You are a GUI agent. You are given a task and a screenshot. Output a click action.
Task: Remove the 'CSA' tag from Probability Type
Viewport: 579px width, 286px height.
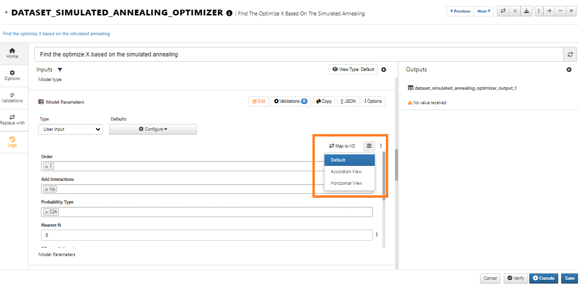(46, 212)
